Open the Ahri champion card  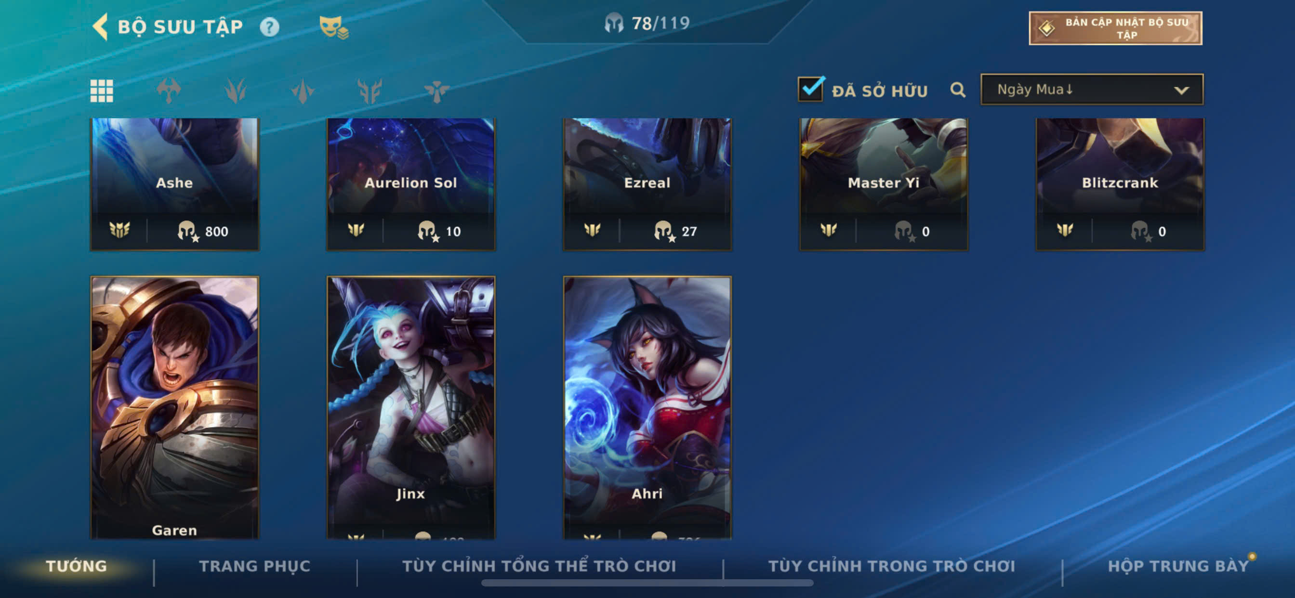(x=647, y=407)
